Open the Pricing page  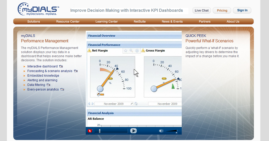click(x=222, y=11)
